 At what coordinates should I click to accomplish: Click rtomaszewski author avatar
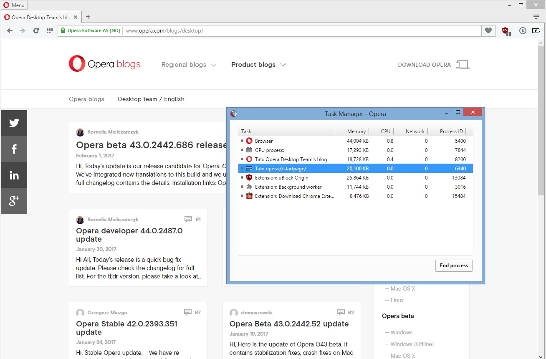[234, 313]
